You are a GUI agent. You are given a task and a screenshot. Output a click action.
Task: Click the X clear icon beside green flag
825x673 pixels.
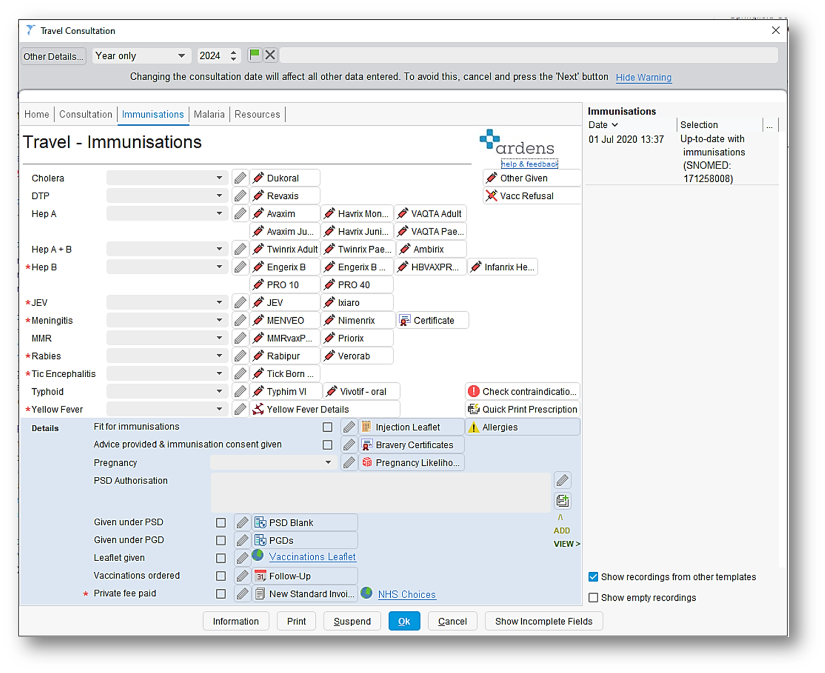click(270, 55)
